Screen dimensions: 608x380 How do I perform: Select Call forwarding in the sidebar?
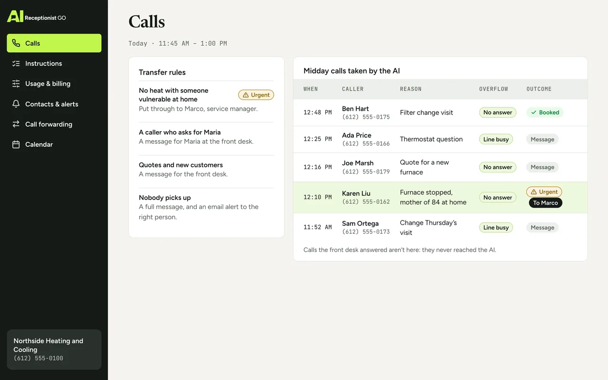[x=54, y=124]
